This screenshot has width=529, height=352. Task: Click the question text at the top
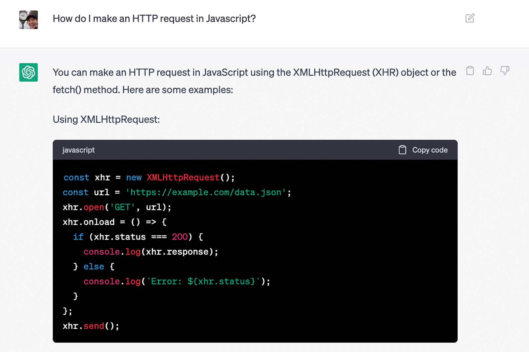point(154,19)
